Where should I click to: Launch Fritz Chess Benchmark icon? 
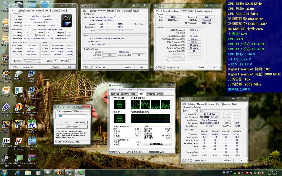pos(19,144)
